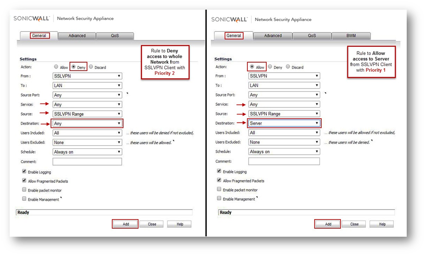Open the BWM tab
426x256 pixels.
[351, 35]
